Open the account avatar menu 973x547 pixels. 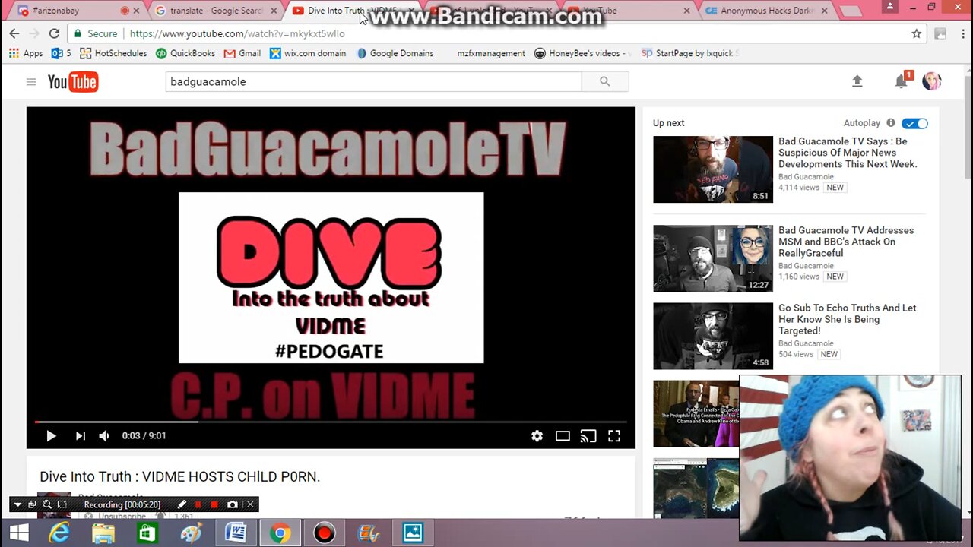[x=932, y=81]
